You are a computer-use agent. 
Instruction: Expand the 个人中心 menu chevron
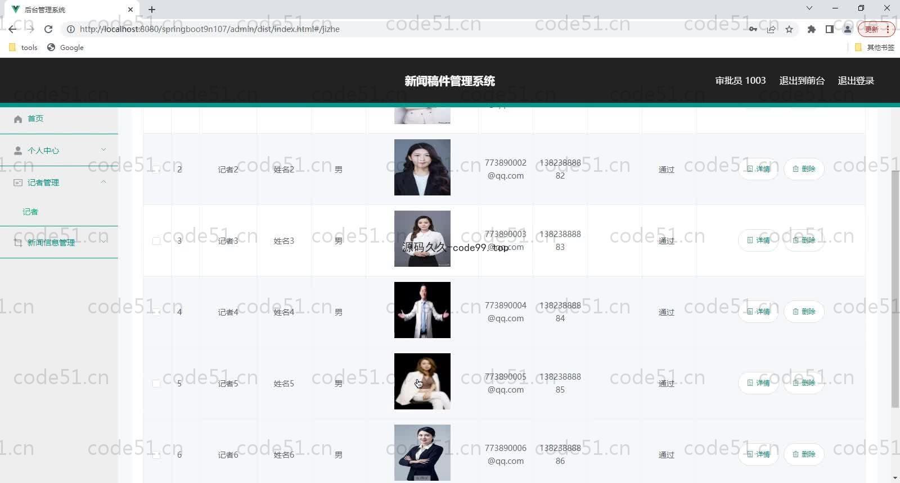[x=103, y=150]
